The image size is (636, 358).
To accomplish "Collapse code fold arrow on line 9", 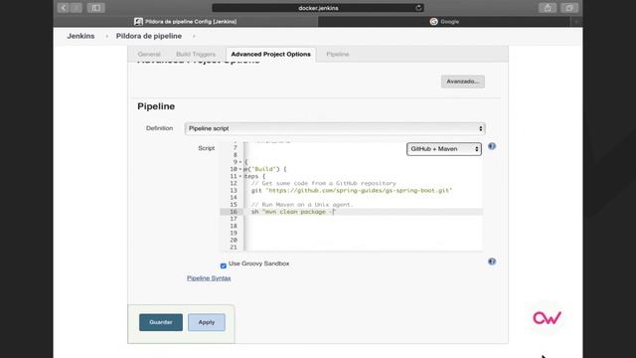I will pos(240,162).
